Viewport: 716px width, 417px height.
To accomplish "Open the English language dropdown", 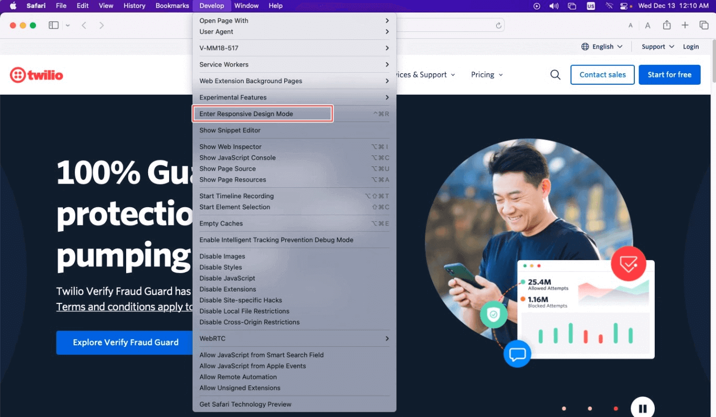I will 602,47.
